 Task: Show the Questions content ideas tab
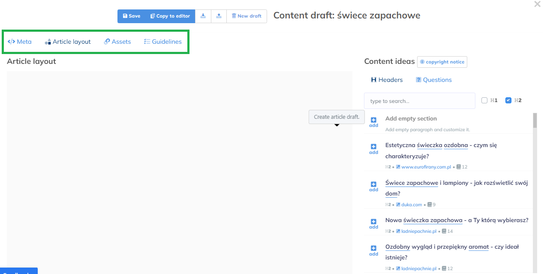tap(433, 80)
